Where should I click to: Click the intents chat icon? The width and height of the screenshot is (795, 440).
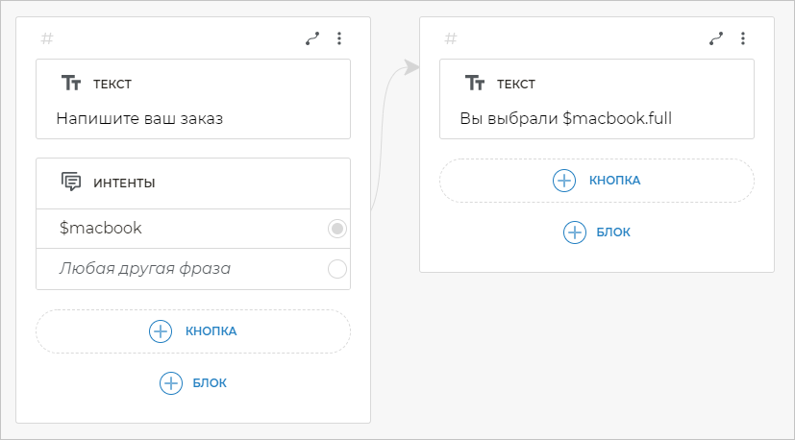click(x=71, y=182)
